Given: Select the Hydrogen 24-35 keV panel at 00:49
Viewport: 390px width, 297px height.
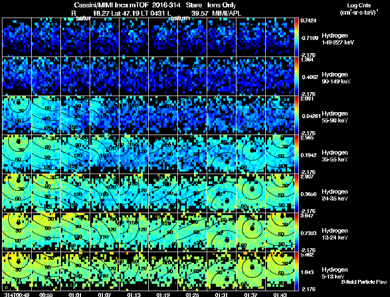Looking at the screenshot, I should [x=17, y=194].
